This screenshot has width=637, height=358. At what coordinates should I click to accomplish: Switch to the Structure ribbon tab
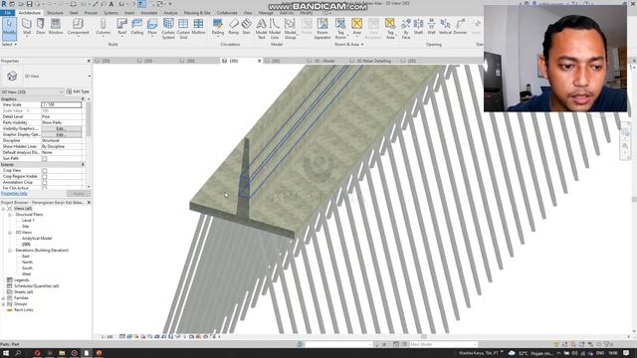(x=56, y=13)
